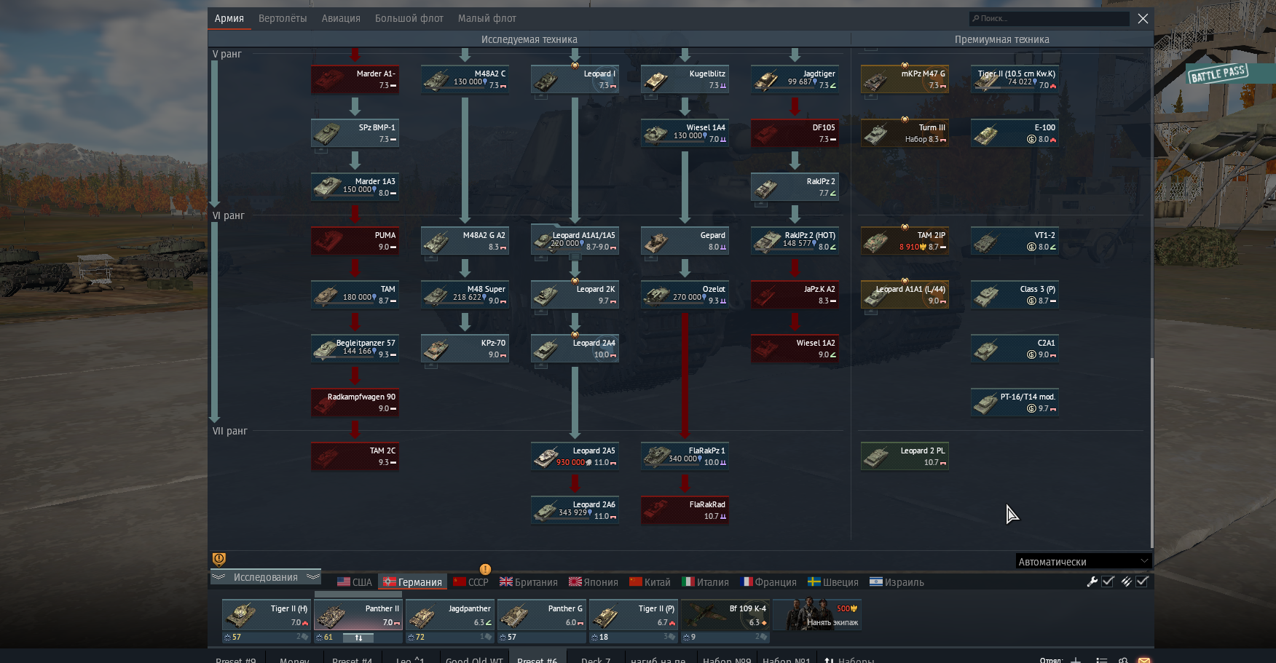Choose the Tiger II (P) crew slot
Screen dimensions: 1276x663
tap(634, 616)
